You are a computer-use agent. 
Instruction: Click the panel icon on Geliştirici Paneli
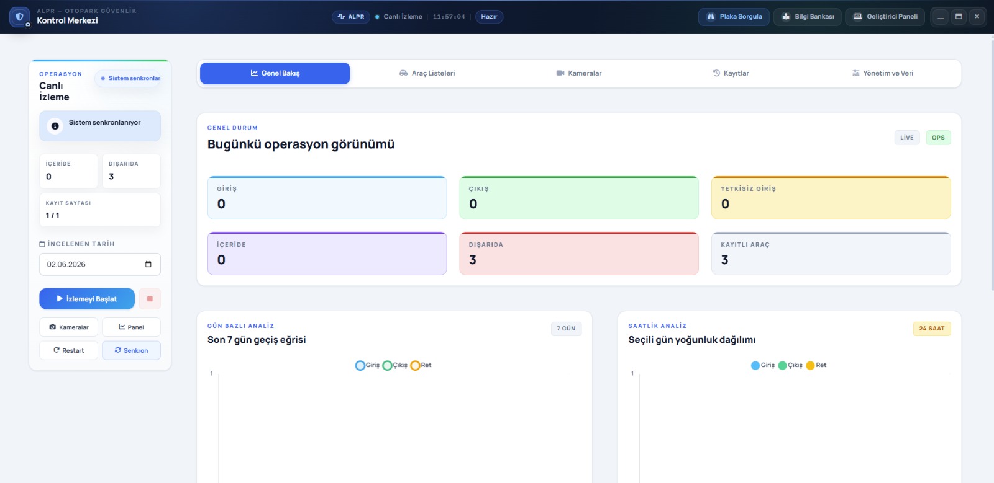[858, 17]
